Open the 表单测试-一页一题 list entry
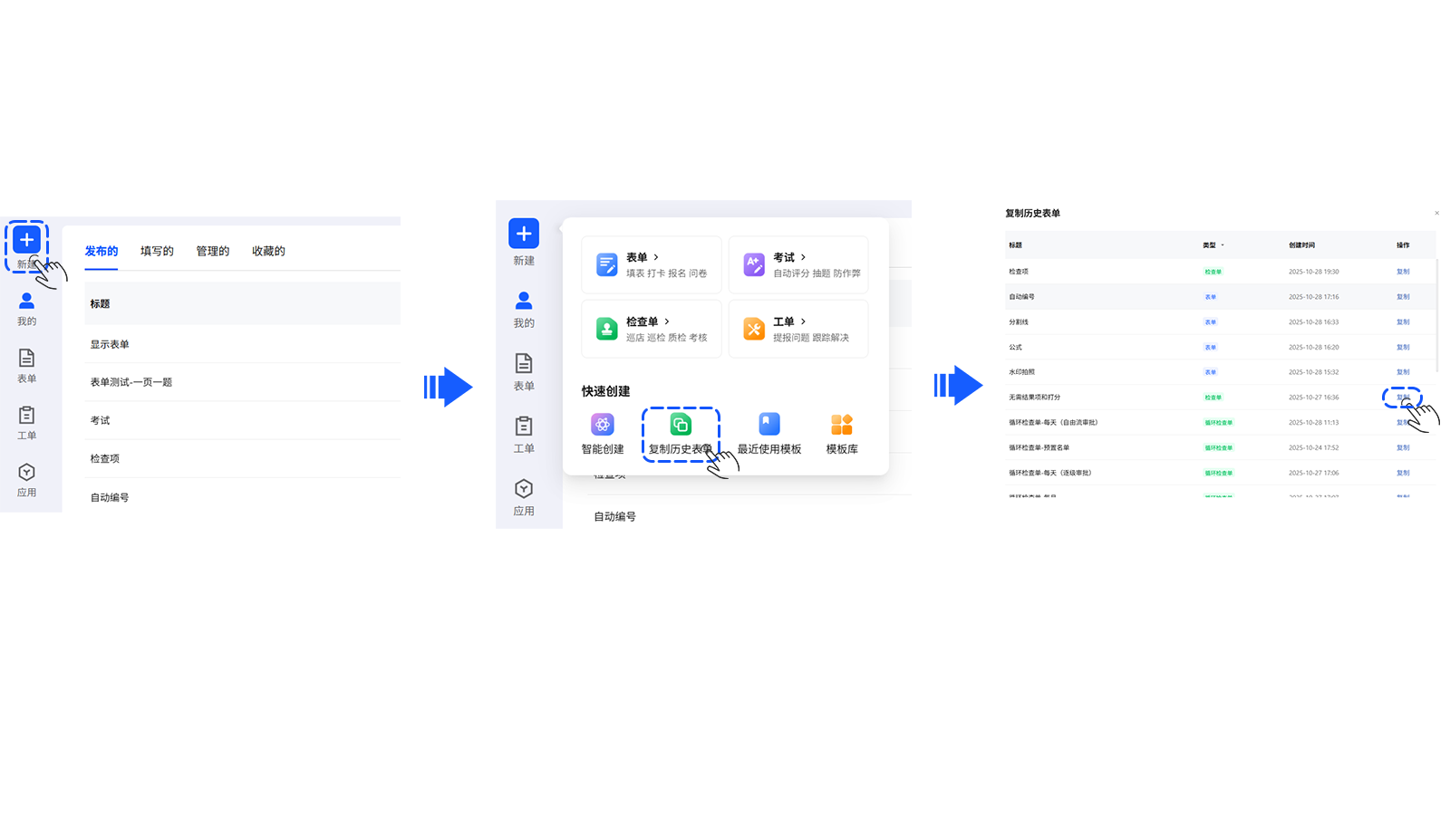This screenshot has width=1450, height=815. (x=131, y=382)
